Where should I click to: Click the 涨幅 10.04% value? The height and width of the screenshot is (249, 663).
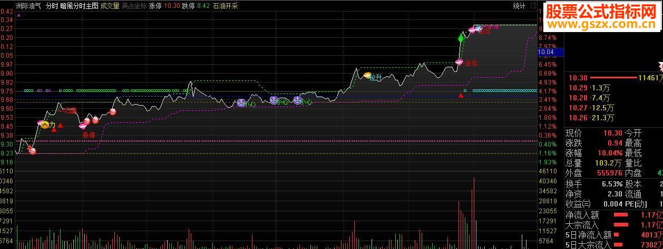[x=610, y=153]
